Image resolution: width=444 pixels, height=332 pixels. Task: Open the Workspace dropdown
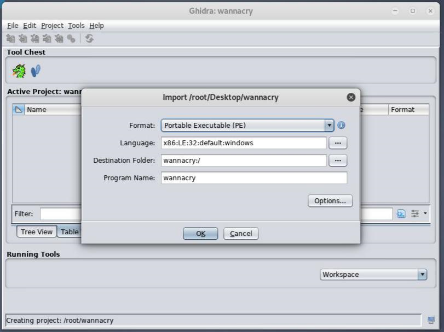pyautogui.click(x=422, y=274)
